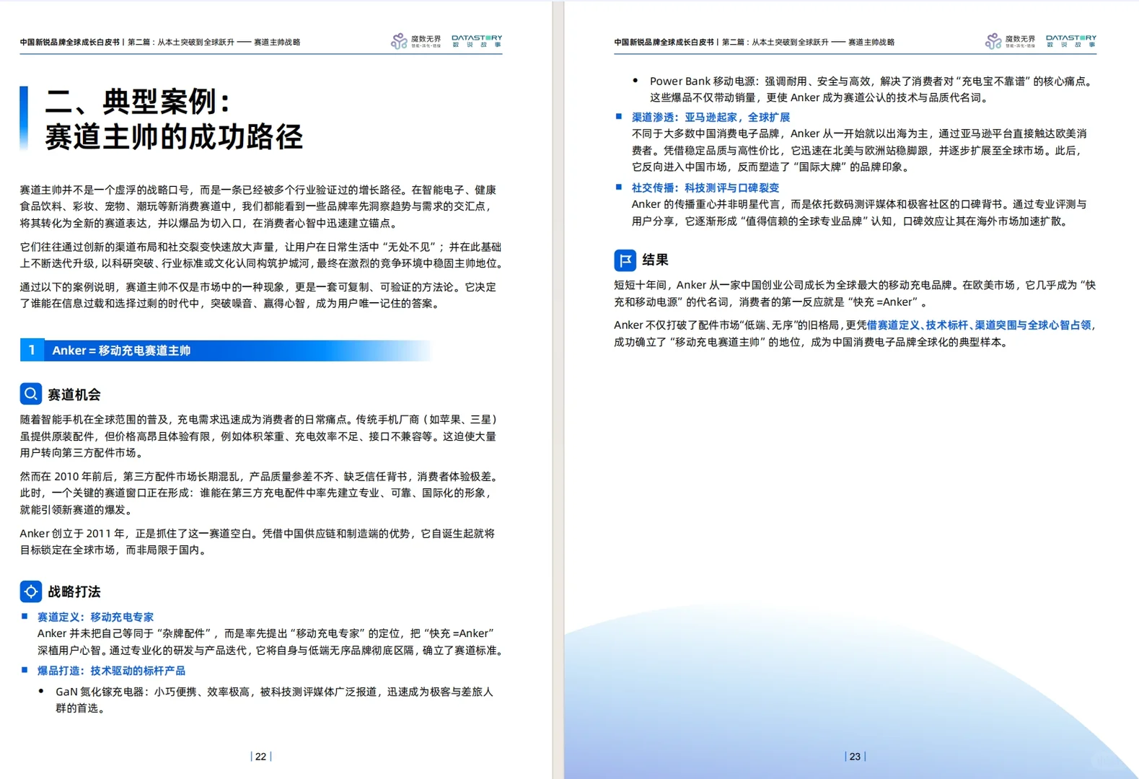Click the title line 赛道主帅的成功路径
The height and width of the screenshot is (779, 1139).
pos(174,137)
